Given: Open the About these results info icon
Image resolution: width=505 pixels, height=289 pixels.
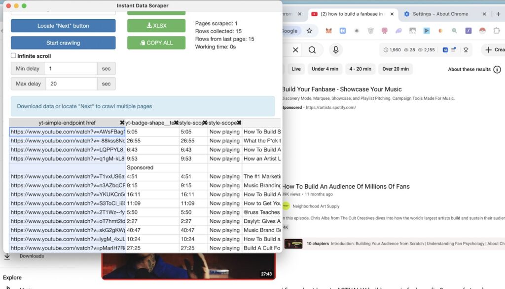Looking at the screenshot, I should coord(497,69).
